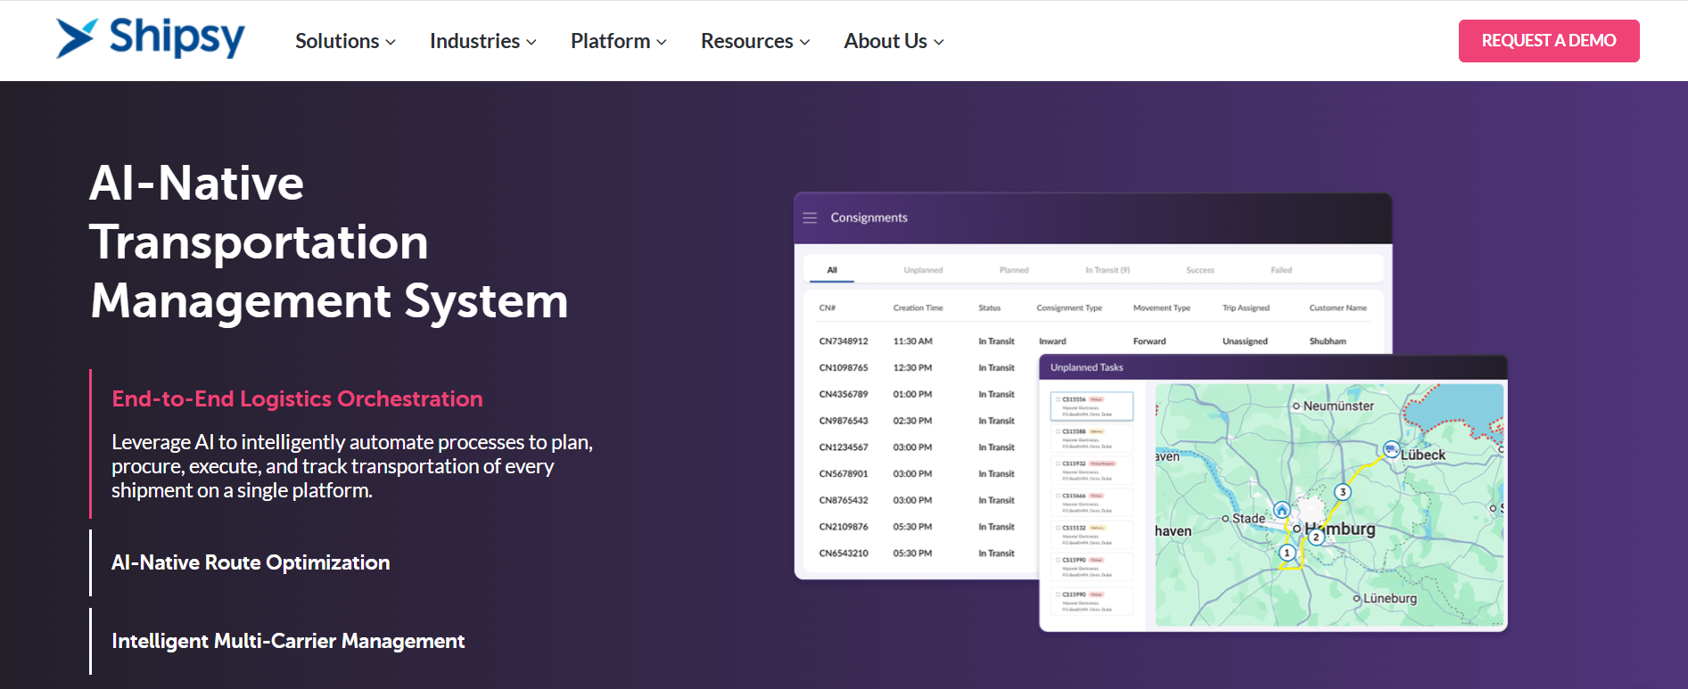Click route stop marker 2 on map
The image size is (1688, 689).
click(1315, 537)
